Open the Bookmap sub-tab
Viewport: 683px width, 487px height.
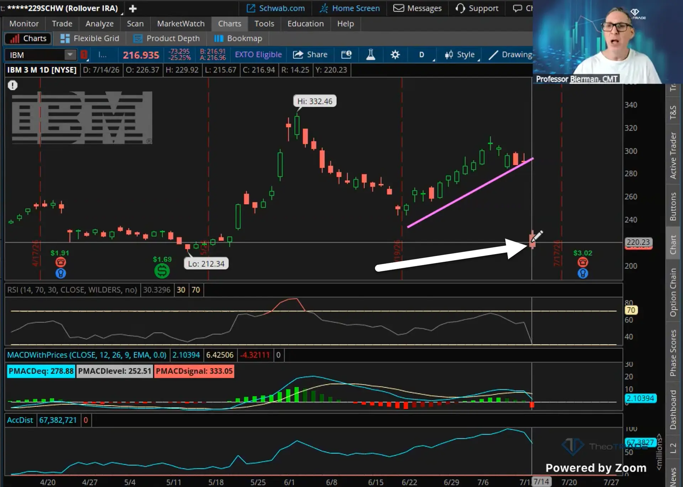pos(238,38)
